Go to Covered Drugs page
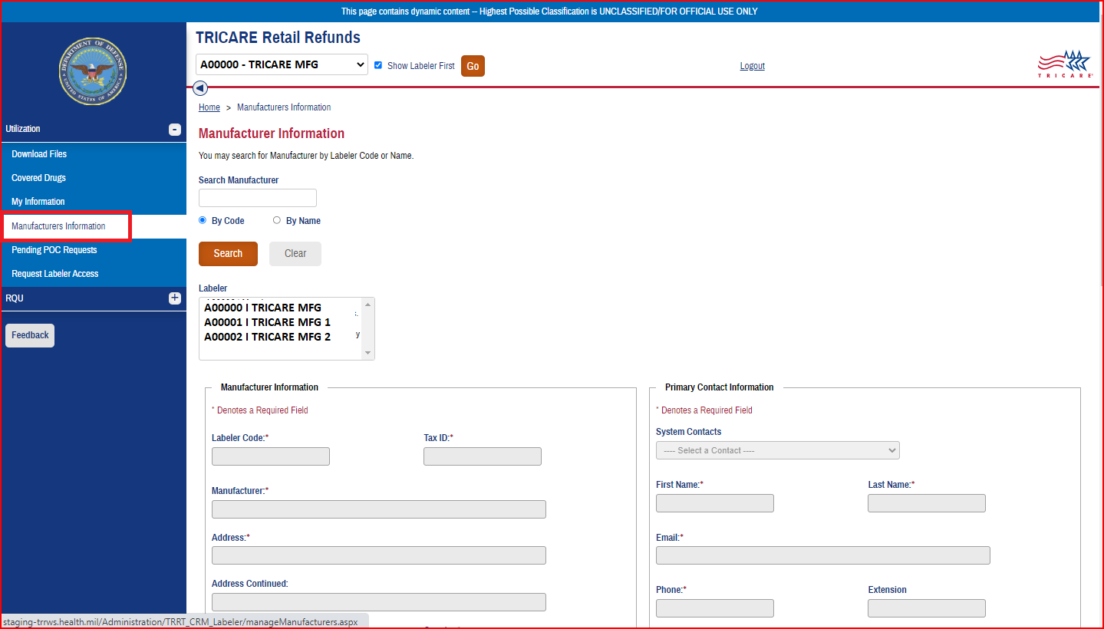 [x=38, y=178]
